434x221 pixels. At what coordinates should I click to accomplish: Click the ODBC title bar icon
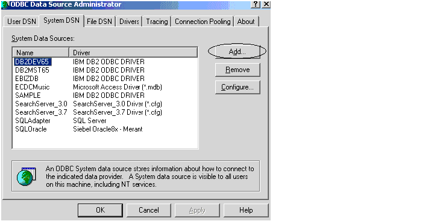[x=5, y=4]
